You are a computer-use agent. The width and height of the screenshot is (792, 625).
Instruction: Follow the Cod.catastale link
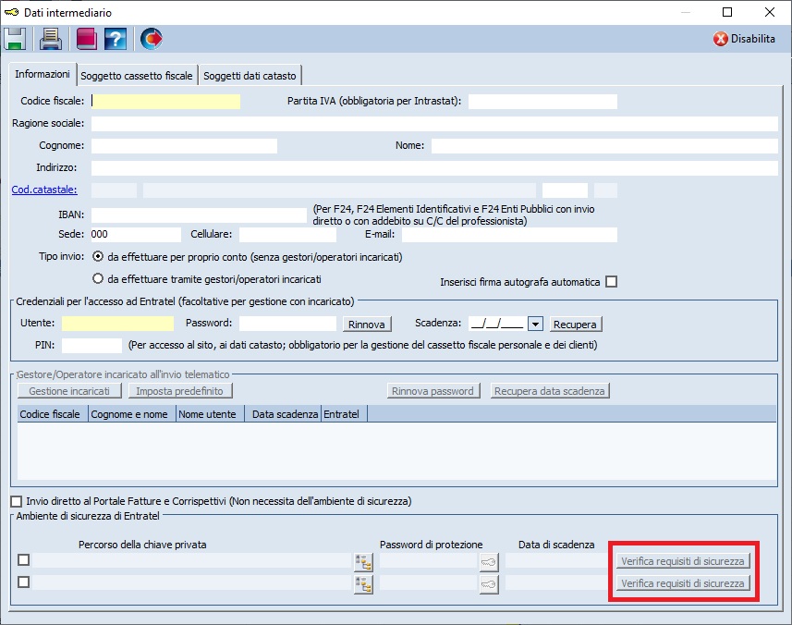tap(44, 190)
